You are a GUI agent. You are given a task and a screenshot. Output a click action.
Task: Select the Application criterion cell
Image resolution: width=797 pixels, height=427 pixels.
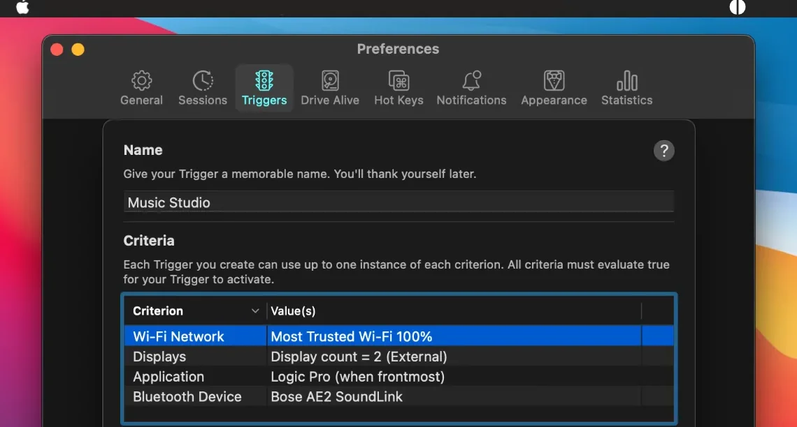(195, 376)
